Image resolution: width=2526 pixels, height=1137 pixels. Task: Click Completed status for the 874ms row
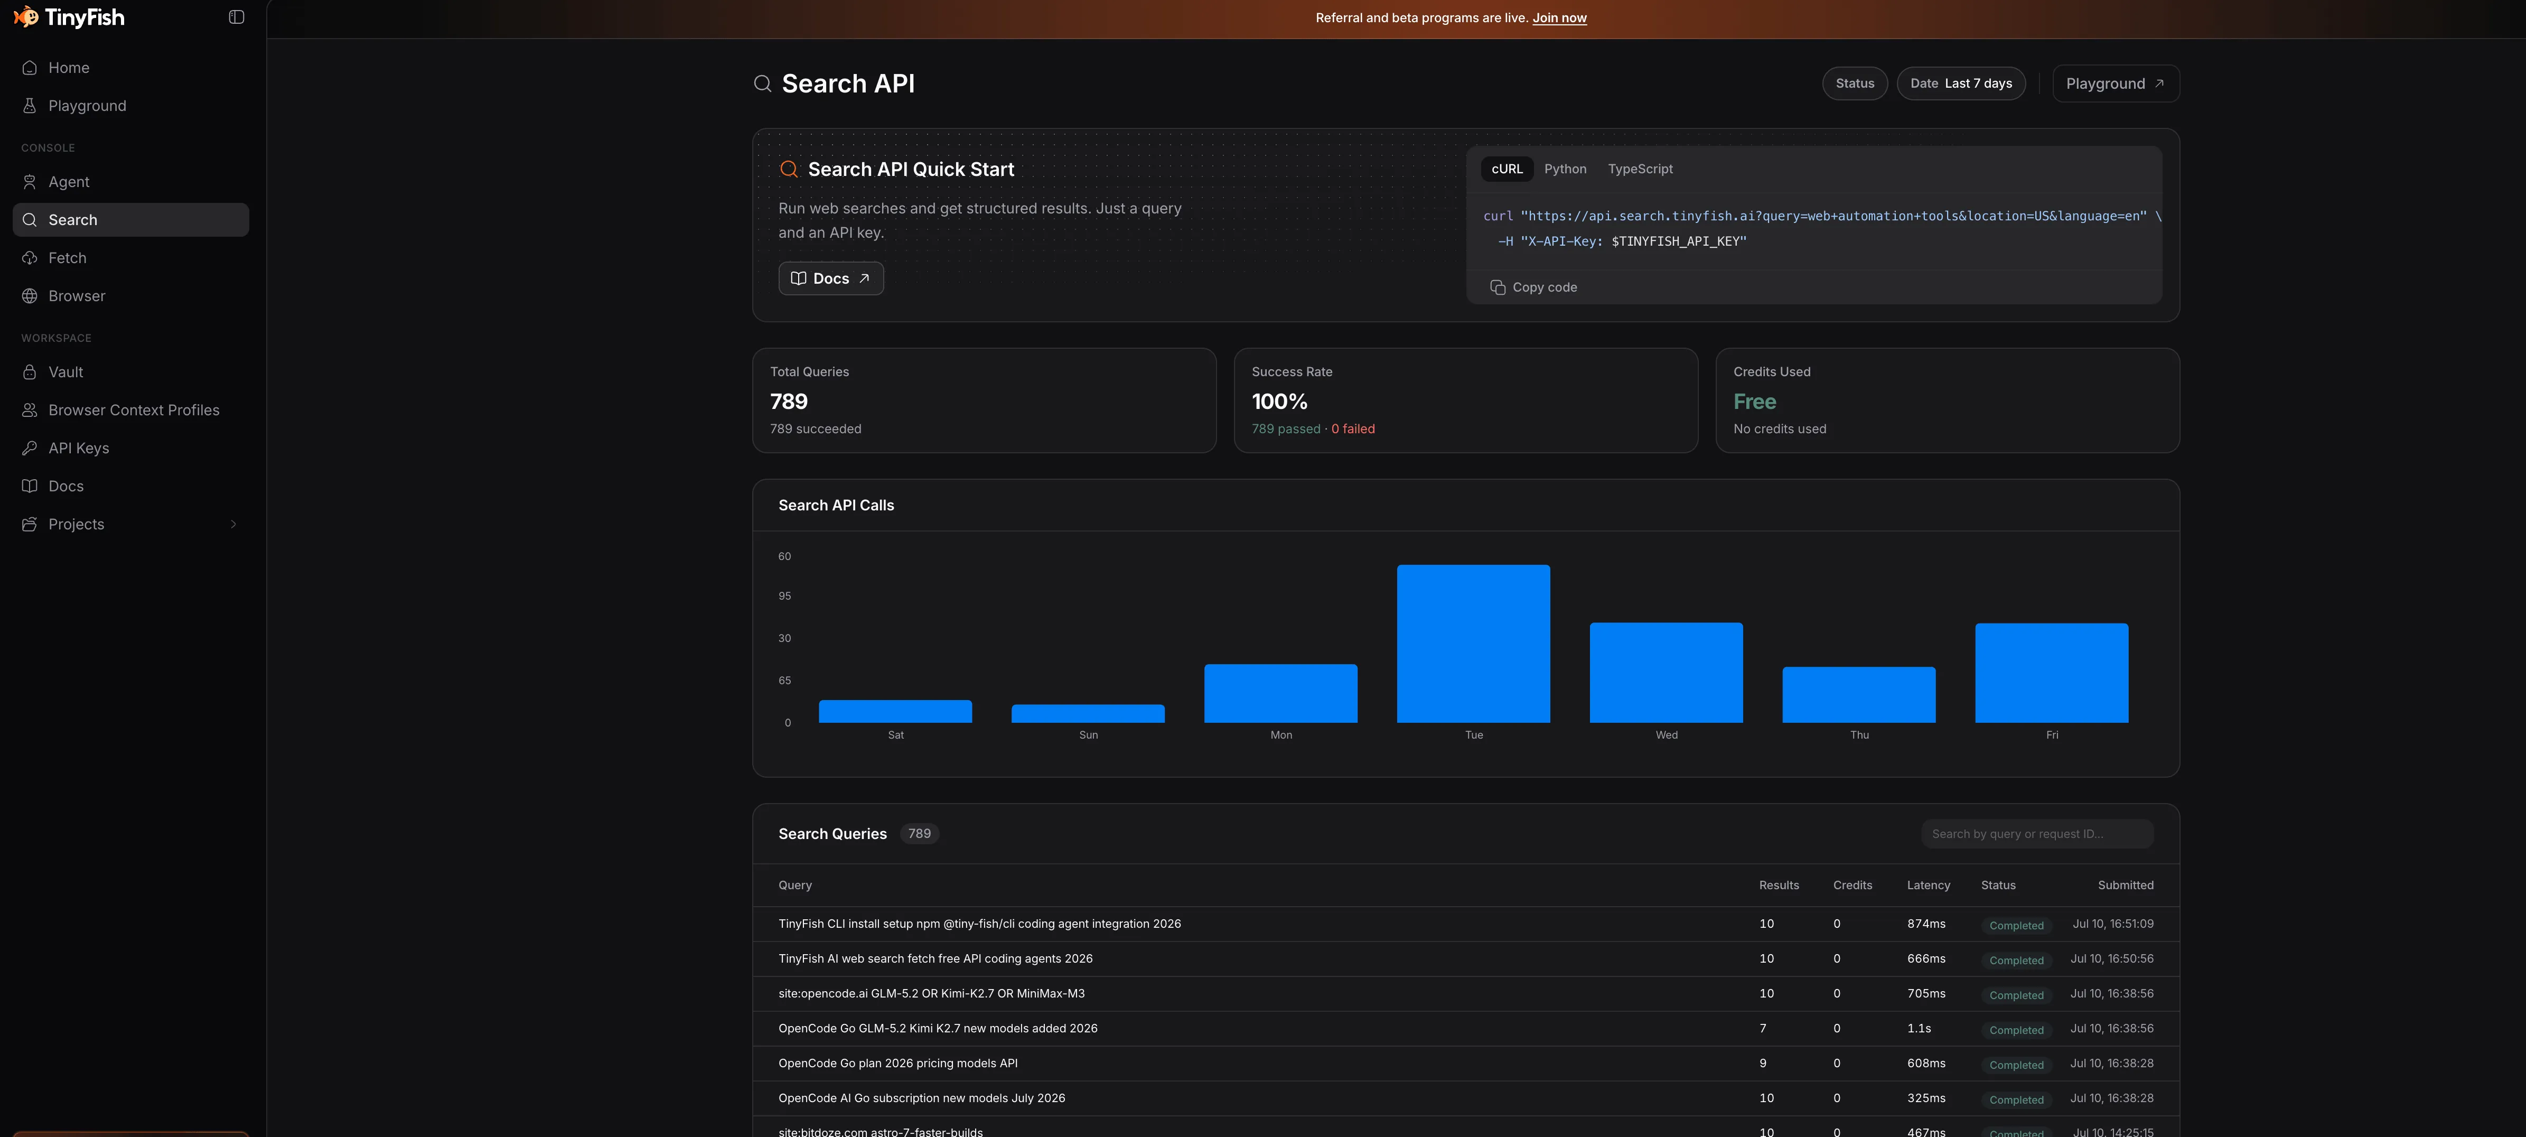[2016, 925]
